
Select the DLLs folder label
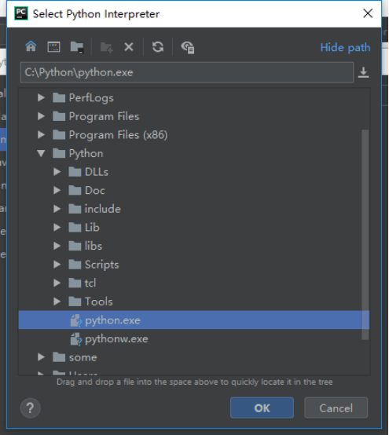[97, 172]
